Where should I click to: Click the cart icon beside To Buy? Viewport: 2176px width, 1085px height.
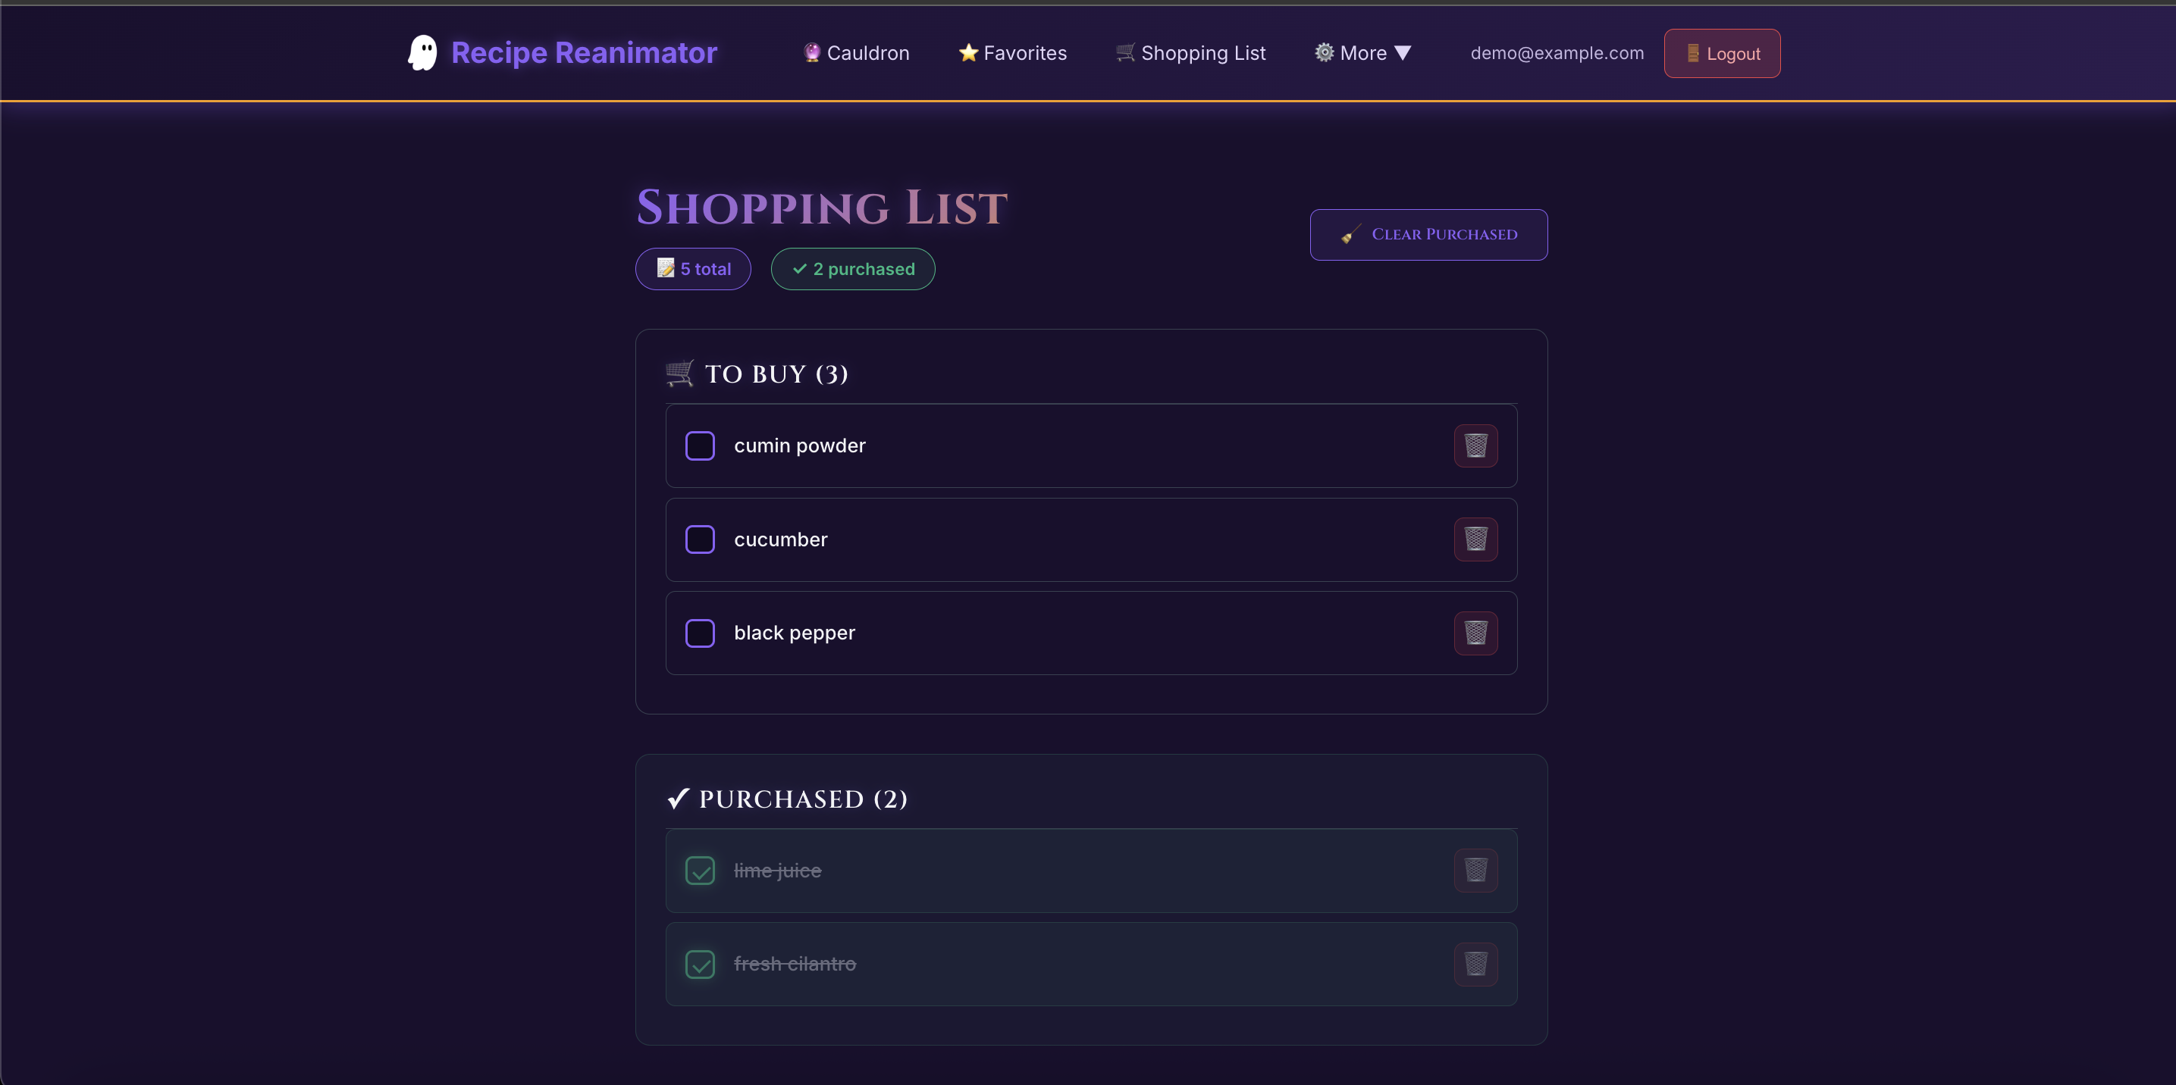click(679, 372)
